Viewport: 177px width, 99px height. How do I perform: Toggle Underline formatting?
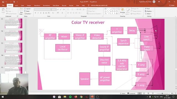click(41, 13)
